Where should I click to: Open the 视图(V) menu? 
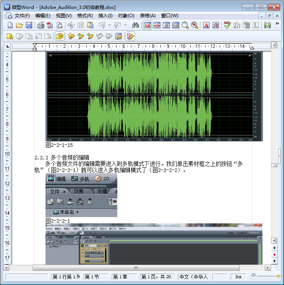tap(64, 16)
